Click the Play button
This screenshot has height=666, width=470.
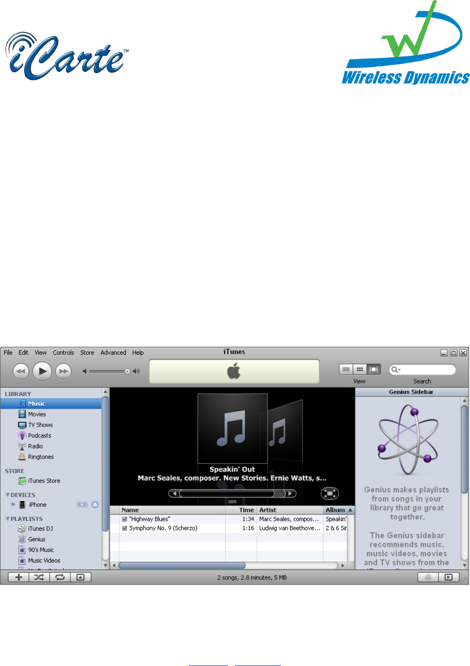pyautogui.click(x=42, y=371)
